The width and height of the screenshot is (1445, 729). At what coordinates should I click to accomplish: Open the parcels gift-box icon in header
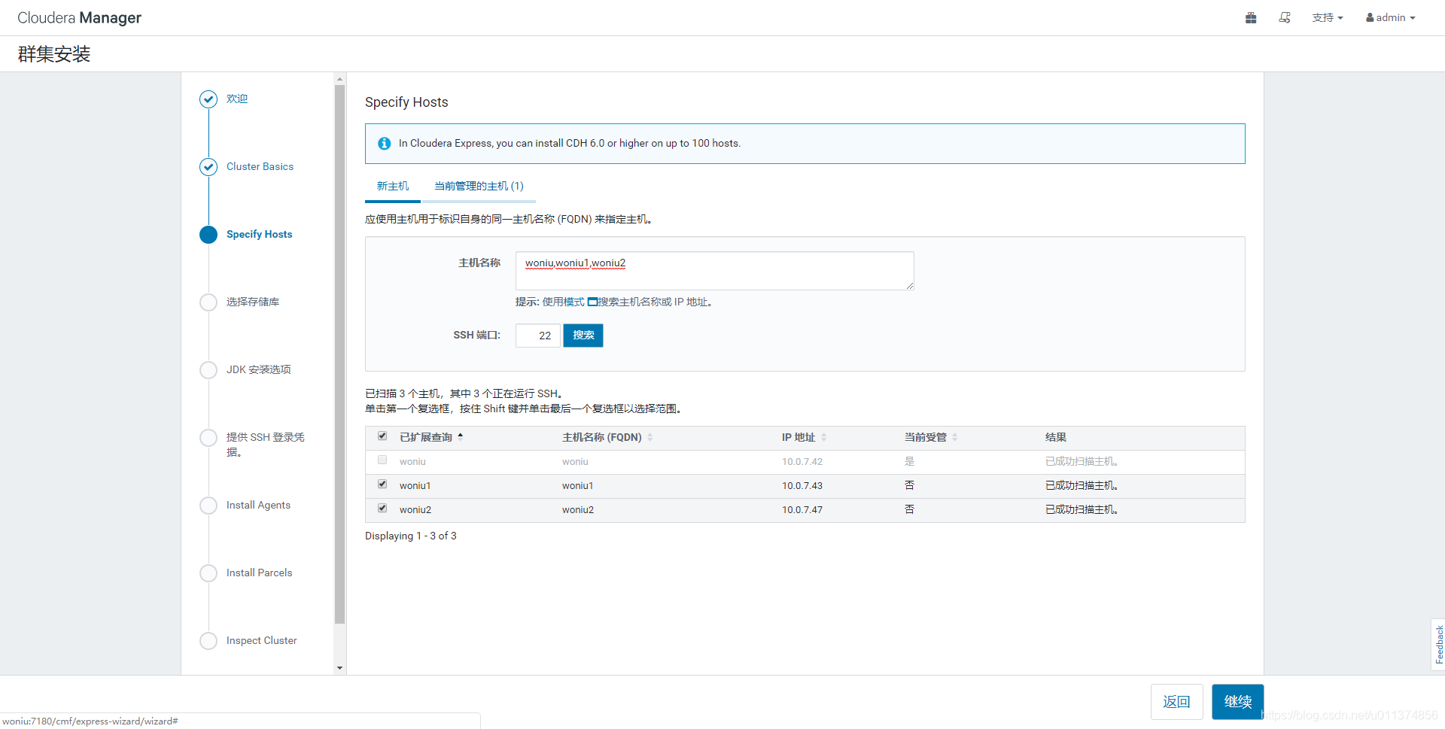click(x=1251, y=17)
